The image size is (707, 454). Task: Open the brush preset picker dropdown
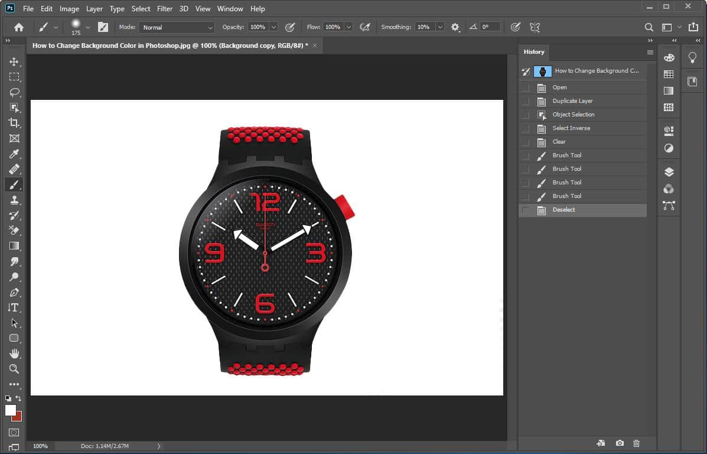[87, 27]
